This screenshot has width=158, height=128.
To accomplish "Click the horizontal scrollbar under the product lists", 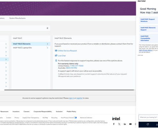I will point(69,90).
